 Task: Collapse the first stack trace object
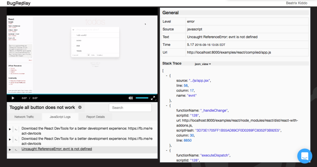pyautogui.click(x=166, y=76)
